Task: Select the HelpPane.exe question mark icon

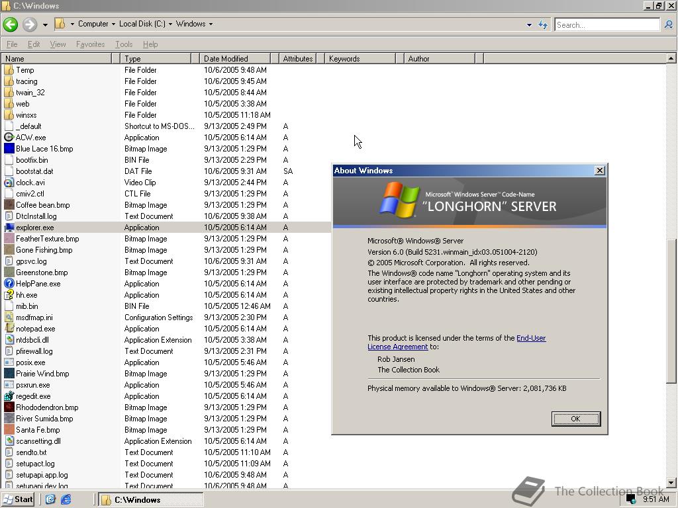Action: (x=9, y=283)
